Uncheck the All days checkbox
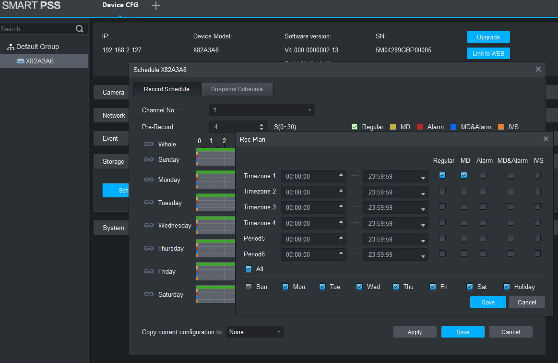 tap(249, 269)
